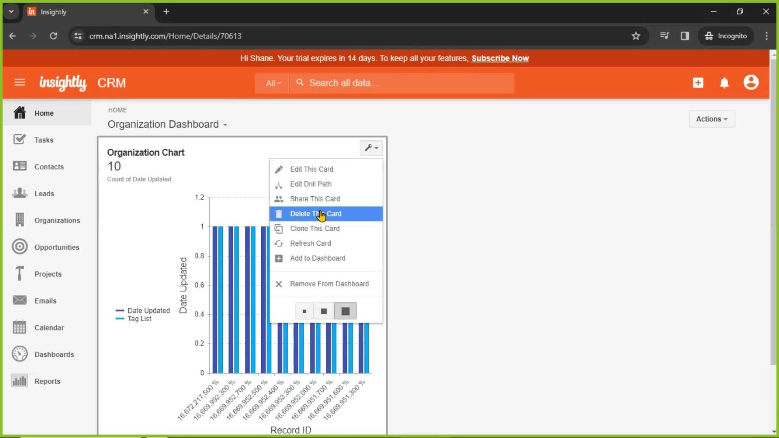Select the small card size option
Viewport: 779px width, 438px height.
click(304, 311)
